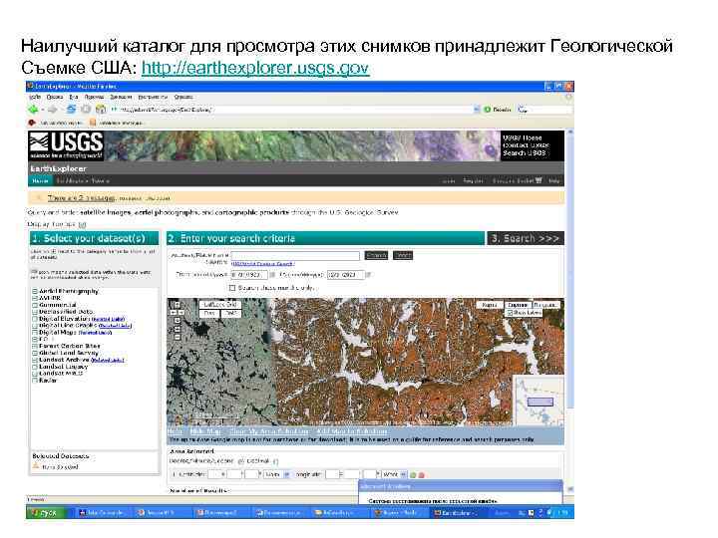
Task: Open the Search USGS link
Action: (525, 152)
